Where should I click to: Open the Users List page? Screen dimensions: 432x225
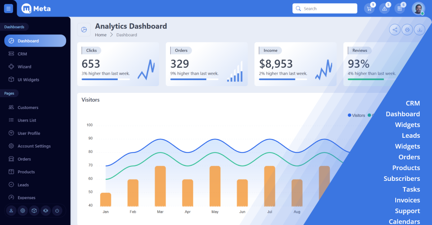27,120
